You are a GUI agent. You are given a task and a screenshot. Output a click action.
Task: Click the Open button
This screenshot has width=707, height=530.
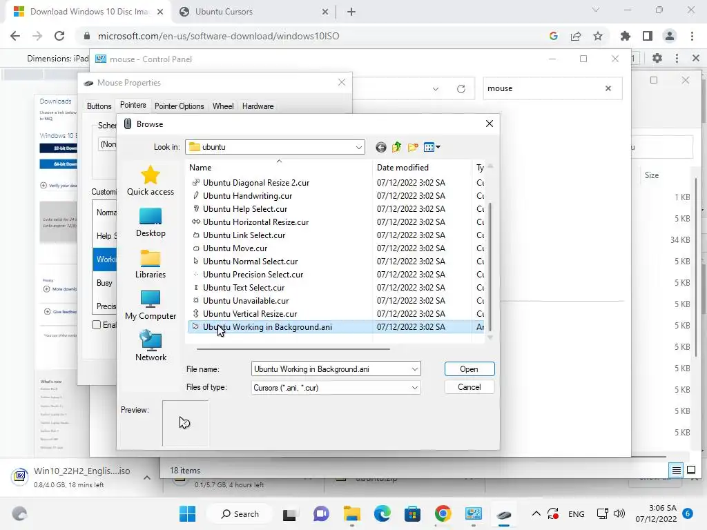pos(469,369)
